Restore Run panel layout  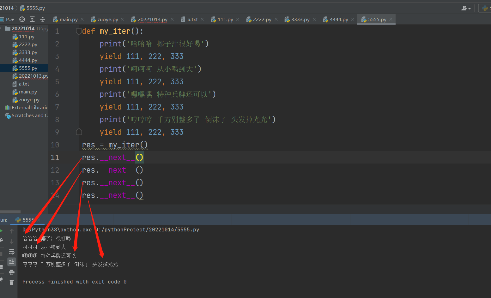tap(1, 267)
